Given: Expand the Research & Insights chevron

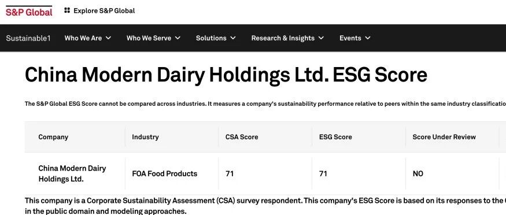Looking at the screenshot, I should (x=321, y=38).
